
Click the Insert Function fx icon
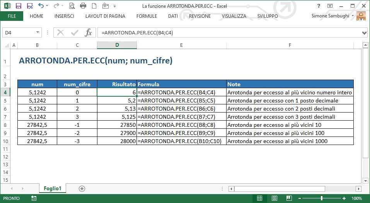coord(89,33)
